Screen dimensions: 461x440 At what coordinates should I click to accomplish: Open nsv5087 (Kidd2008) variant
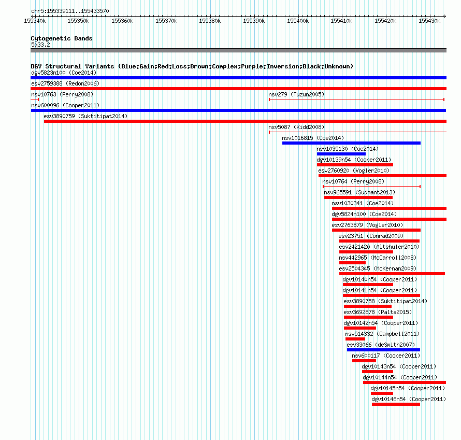pyautogui.click(x=296, y=127)
